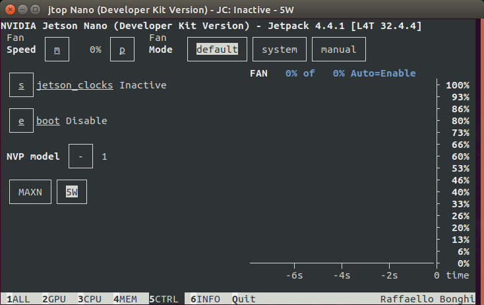Switch to the 5CTRL tab

[x=164, y=299]
